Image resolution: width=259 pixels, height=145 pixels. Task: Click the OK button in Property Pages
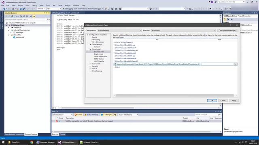point(212,100)
